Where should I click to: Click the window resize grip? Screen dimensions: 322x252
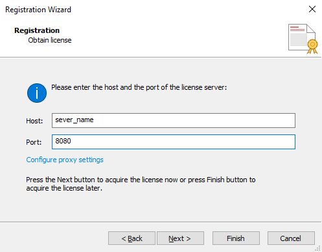pos(318,248)
